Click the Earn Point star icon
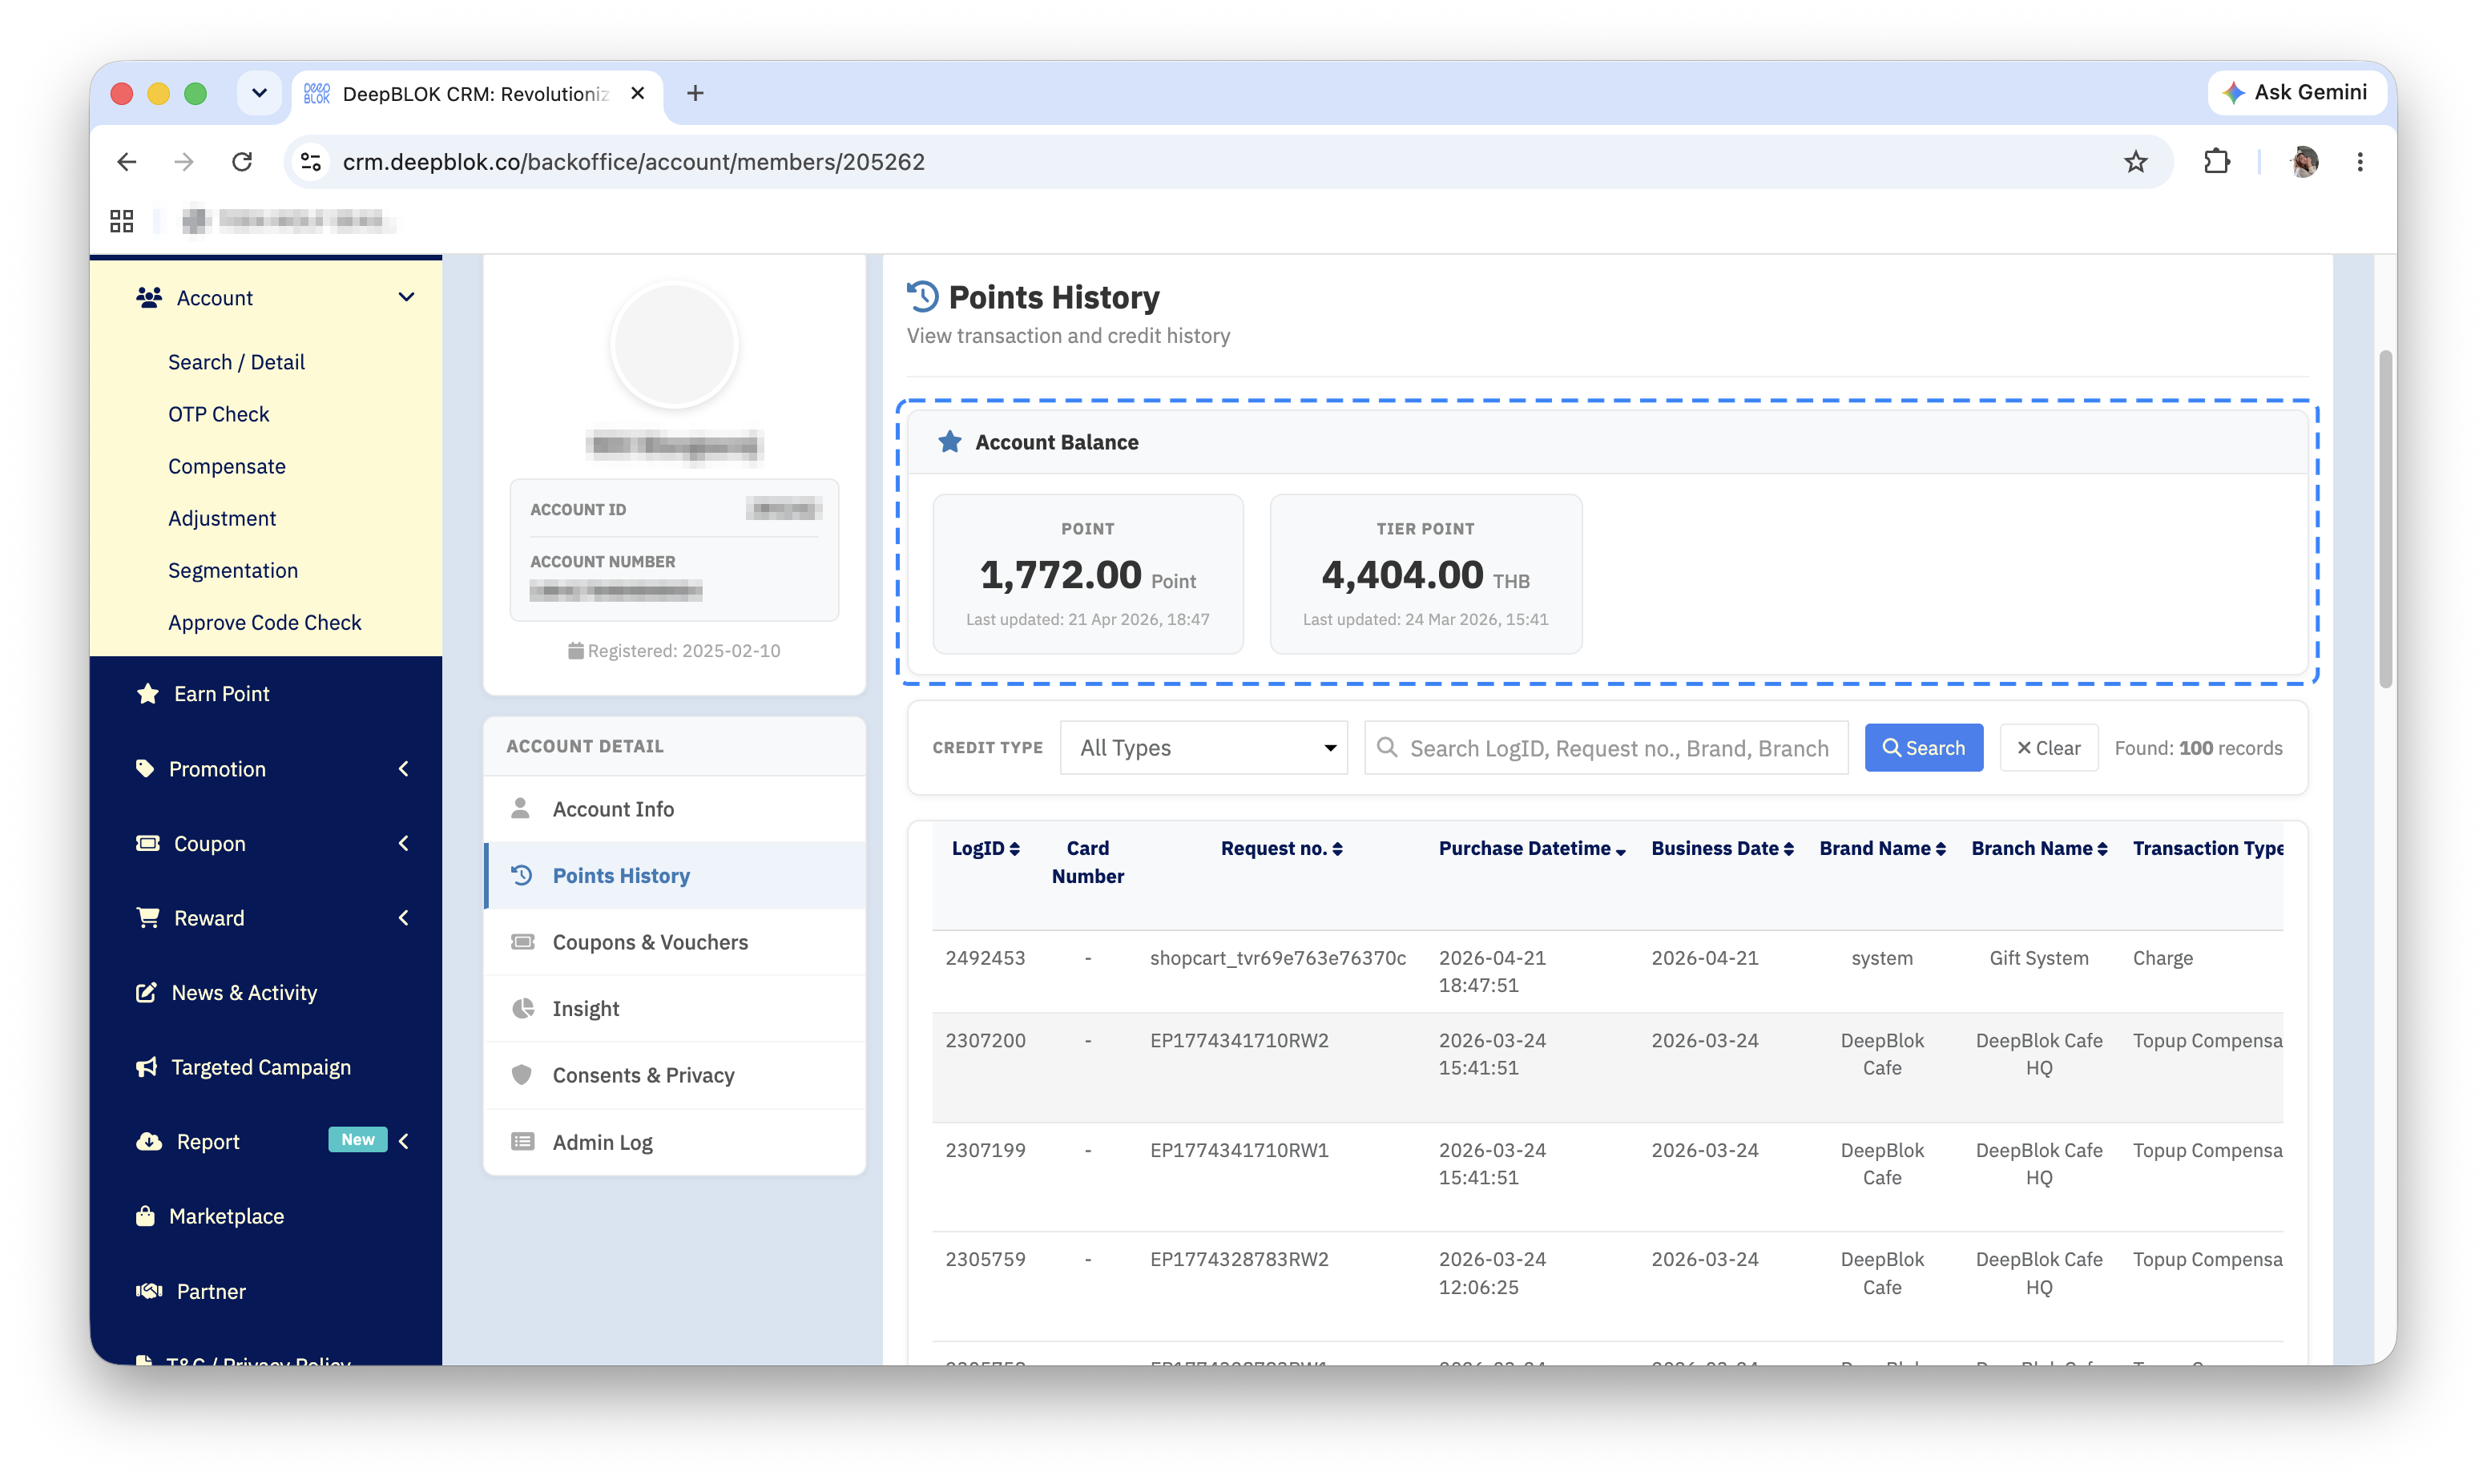 click(x=148, y=693)
